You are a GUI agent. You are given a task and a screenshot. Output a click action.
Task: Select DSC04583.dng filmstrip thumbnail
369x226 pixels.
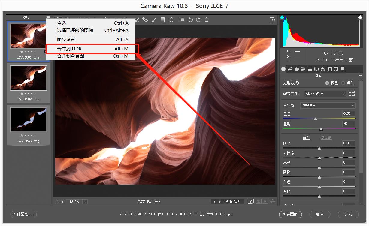point(28,119)
